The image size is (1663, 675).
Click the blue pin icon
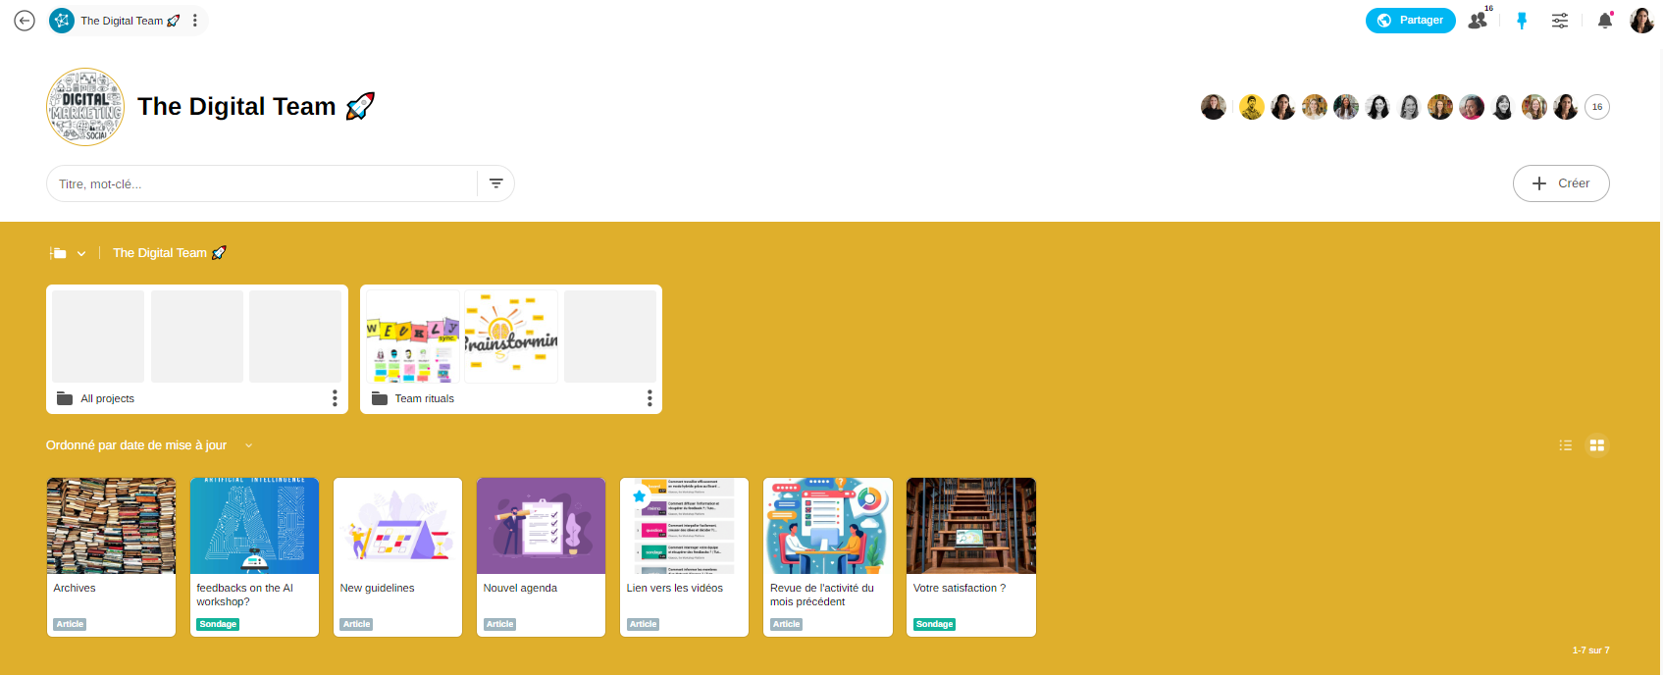[1522, 21]
